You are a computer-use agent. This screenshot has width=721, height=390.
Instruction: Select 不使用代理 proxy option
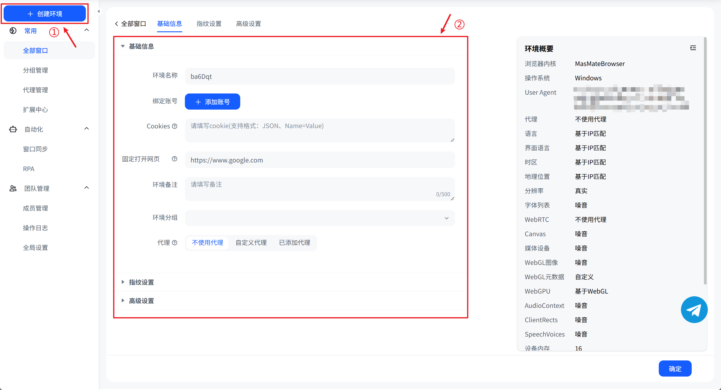(207, 242)
